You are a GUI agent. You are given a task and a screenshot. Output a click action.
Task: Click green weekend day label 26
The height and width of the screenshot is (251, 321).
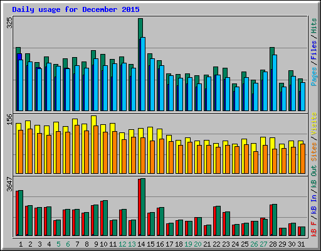tap(254, 244)
